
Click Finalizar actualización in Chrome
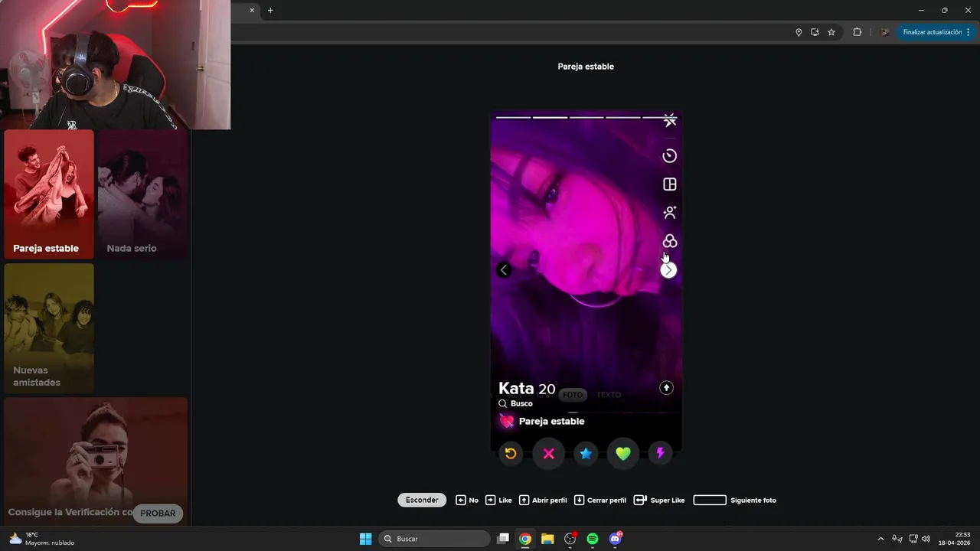933,32
